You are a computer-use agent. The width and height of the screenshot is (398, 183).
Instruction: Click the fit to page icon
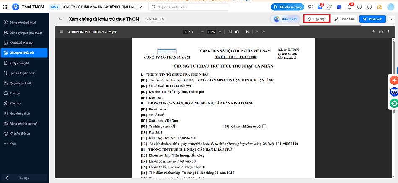pyautogui.click(x=230, y=32)
